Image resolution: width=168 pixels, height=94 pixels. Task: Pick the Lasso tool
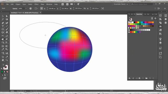(x=7, y=19)
